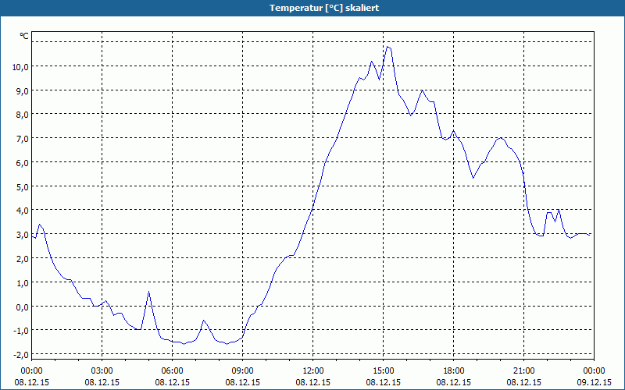The width and height of the screenshot is (625, 390).
Task: Select the 12:00 time label
Action: [x=313, y=371]
